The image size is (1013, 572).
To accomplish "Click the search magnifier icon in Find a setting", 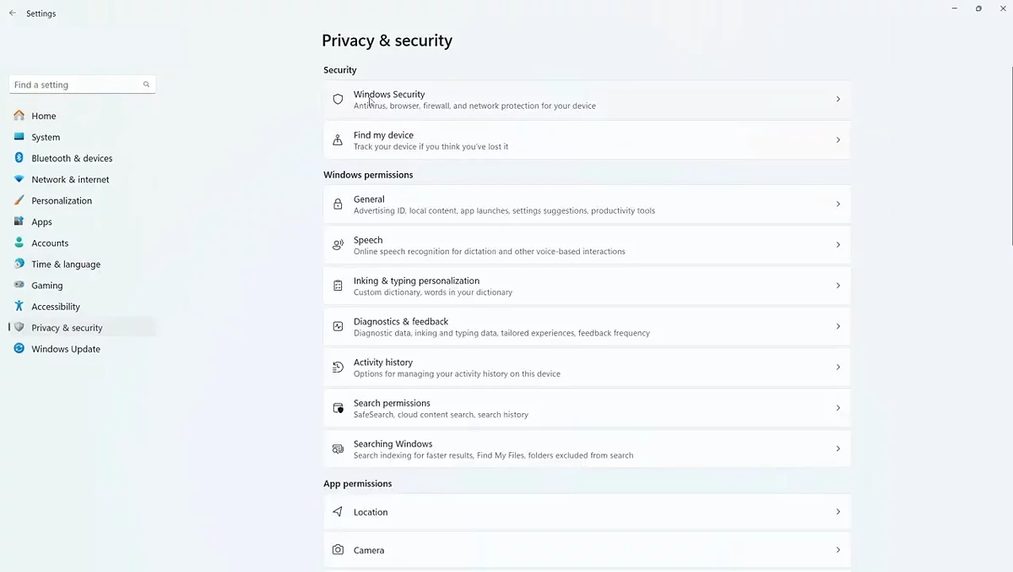I will 146,84.
